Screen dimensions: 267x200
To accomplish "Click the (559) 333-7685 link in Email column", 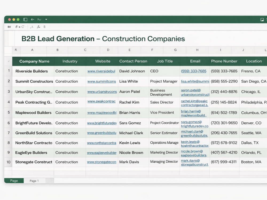I will (194, 71).
